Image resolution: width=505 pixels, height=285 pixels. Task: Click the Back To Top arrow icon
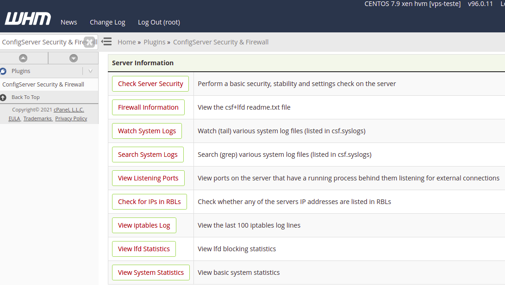tap(3, 97)
